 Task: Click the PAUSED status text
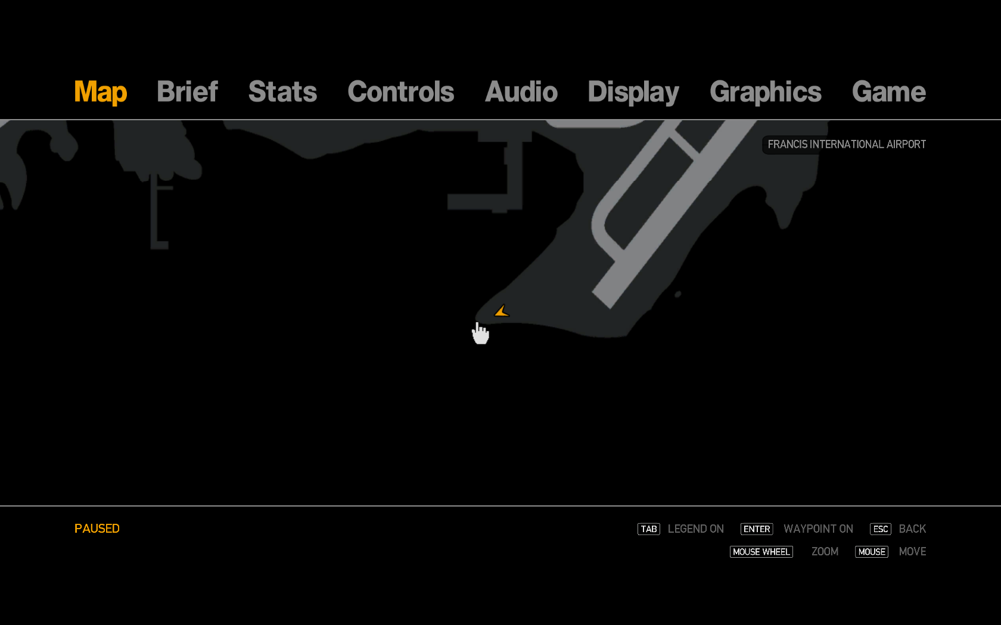pos(97,529)
